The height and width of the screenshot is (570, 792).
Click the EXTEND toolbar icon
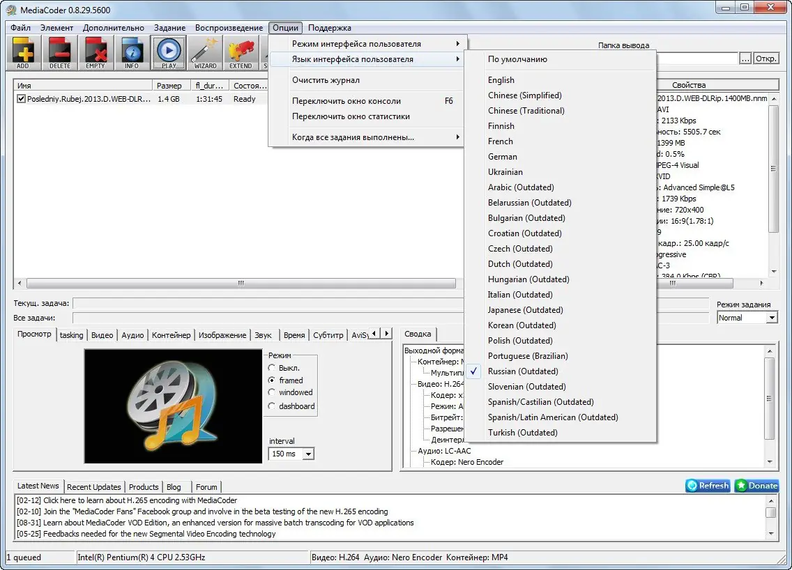point(241,52)
